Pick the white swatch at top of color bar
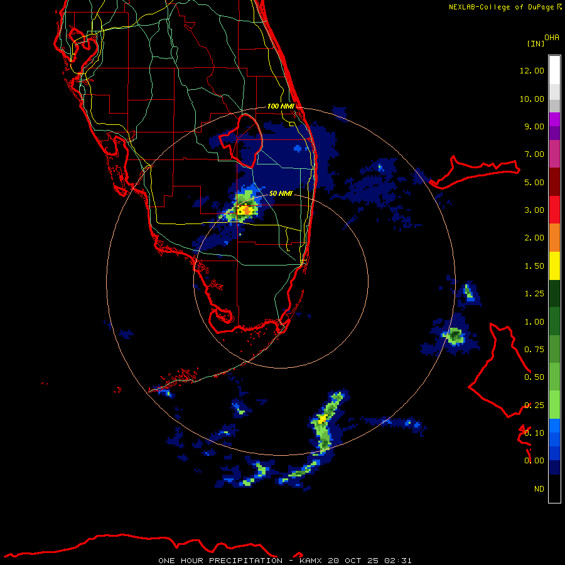565x565 pixels. coord(554,70)
